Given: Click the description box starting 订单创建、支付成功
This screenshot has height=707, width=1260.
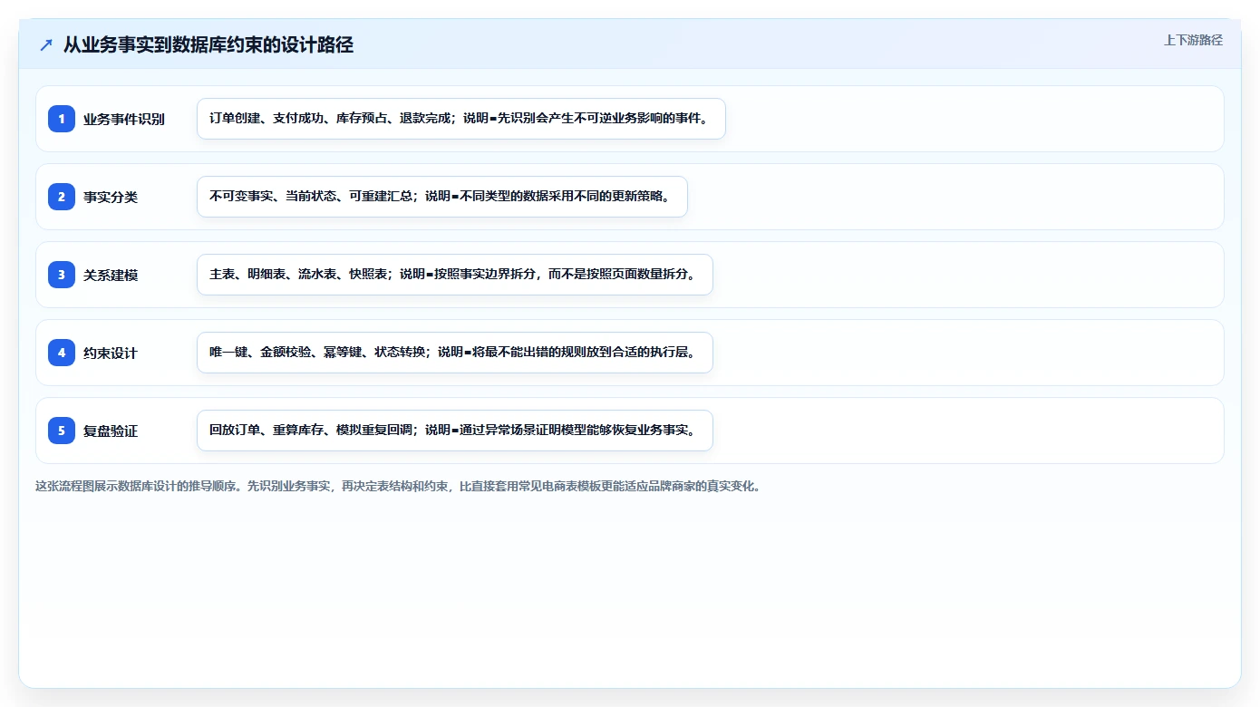Looking at the screenshot, I should (x=461, y=119).
